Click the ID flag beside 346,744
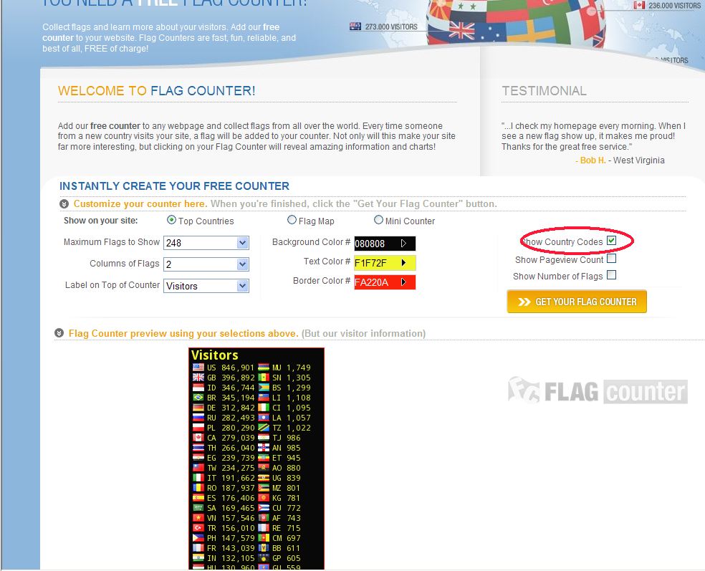705x571 pixels. coord(198,388)
